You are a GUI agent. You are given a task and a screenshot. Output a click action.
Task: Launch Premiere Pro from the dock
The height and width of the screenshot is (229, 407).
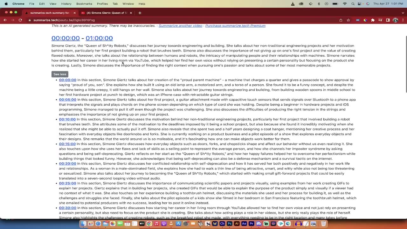point(251,224)
